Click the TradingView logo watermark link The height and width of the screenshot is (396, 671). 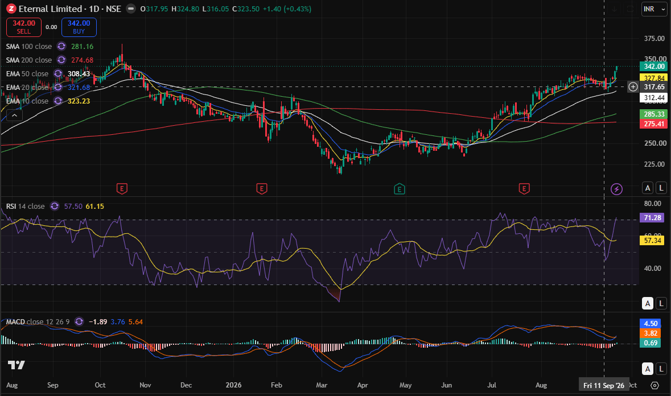pos(17,365)
